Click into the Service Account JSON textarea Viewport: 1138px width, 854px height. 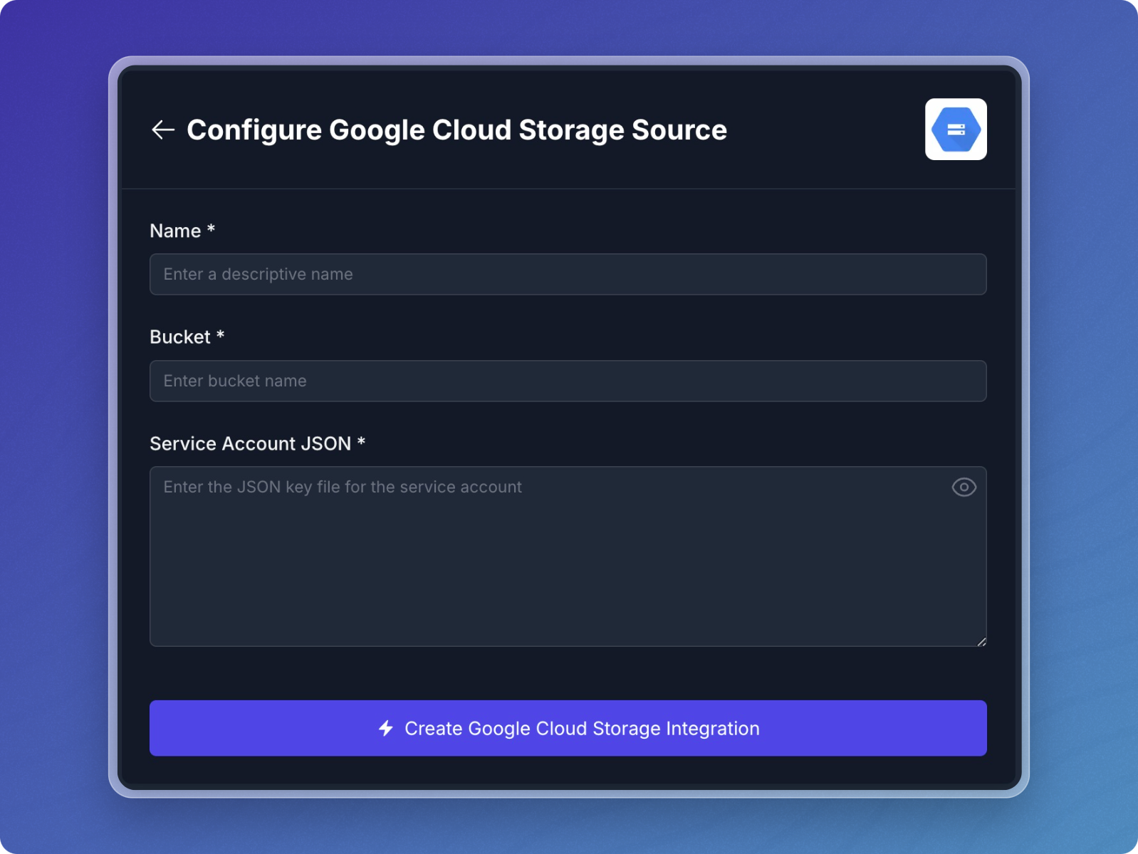click(x=568, y=557)
